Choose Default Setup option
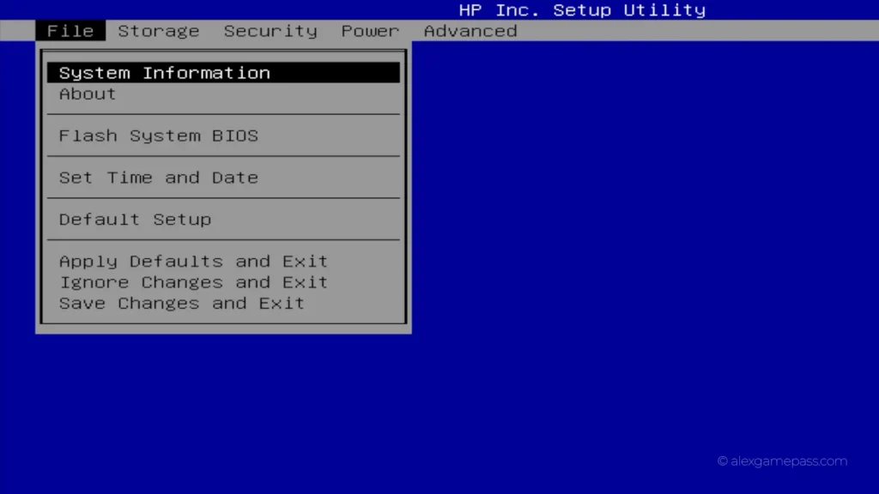Image resolution: width=879 pixels, height=494 pixels. click(135, 219)
